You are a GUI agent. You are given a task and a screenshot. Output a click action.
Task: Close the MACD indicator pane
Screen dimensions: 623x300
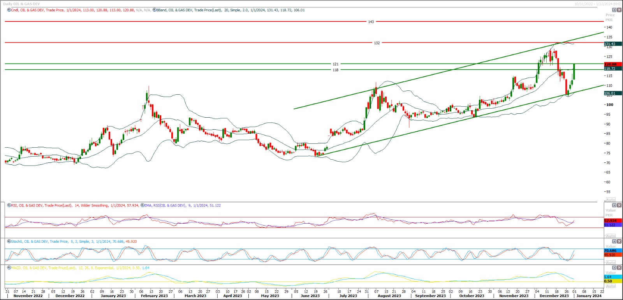[x=619, y=268]
